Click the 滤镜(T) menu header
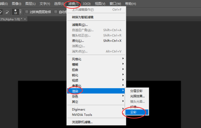The width and height of the screenshot is (201, 128). [x=73, y=4]
